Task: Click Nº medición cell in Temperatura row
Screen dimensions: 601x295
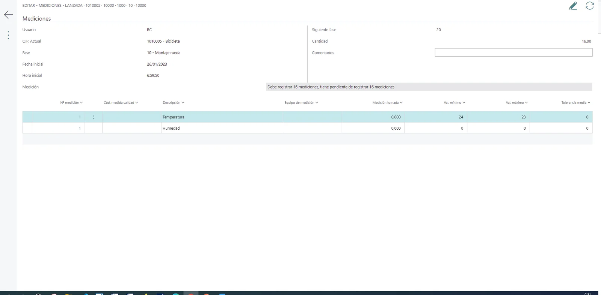Action: click(x=59, y=117)
